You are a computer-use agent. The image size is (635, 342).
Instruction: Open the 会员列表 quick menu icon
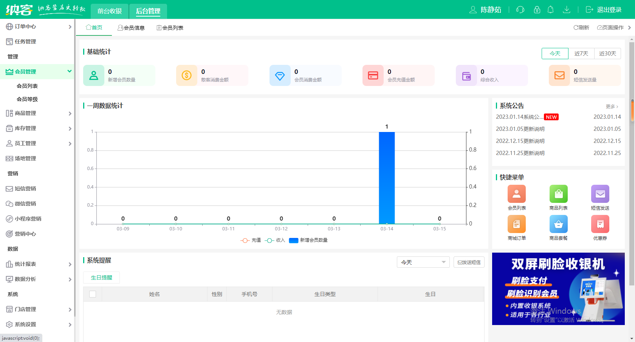coord(516,194)
